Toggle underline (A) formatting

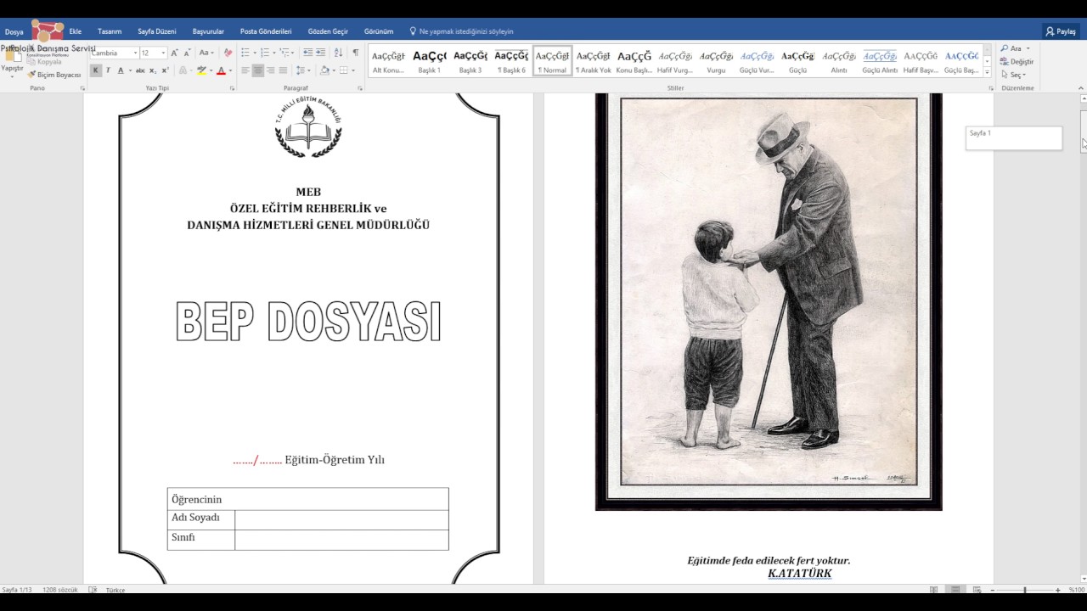[121, 70]
